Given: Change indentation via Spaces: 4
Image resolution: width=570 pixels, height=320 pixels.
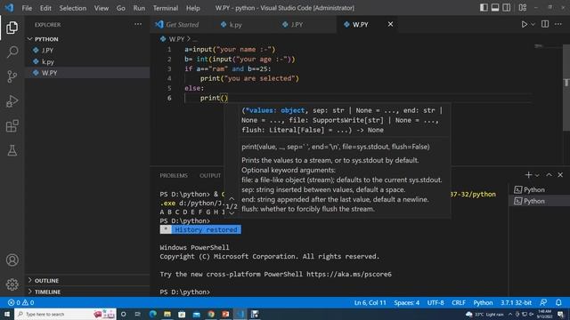Looking at the screenshot, I should (406, 302).
